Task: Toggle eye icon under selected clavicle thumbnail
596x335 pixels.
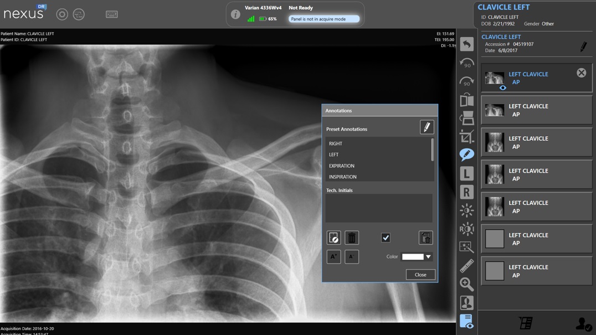Action: [502, 87]
